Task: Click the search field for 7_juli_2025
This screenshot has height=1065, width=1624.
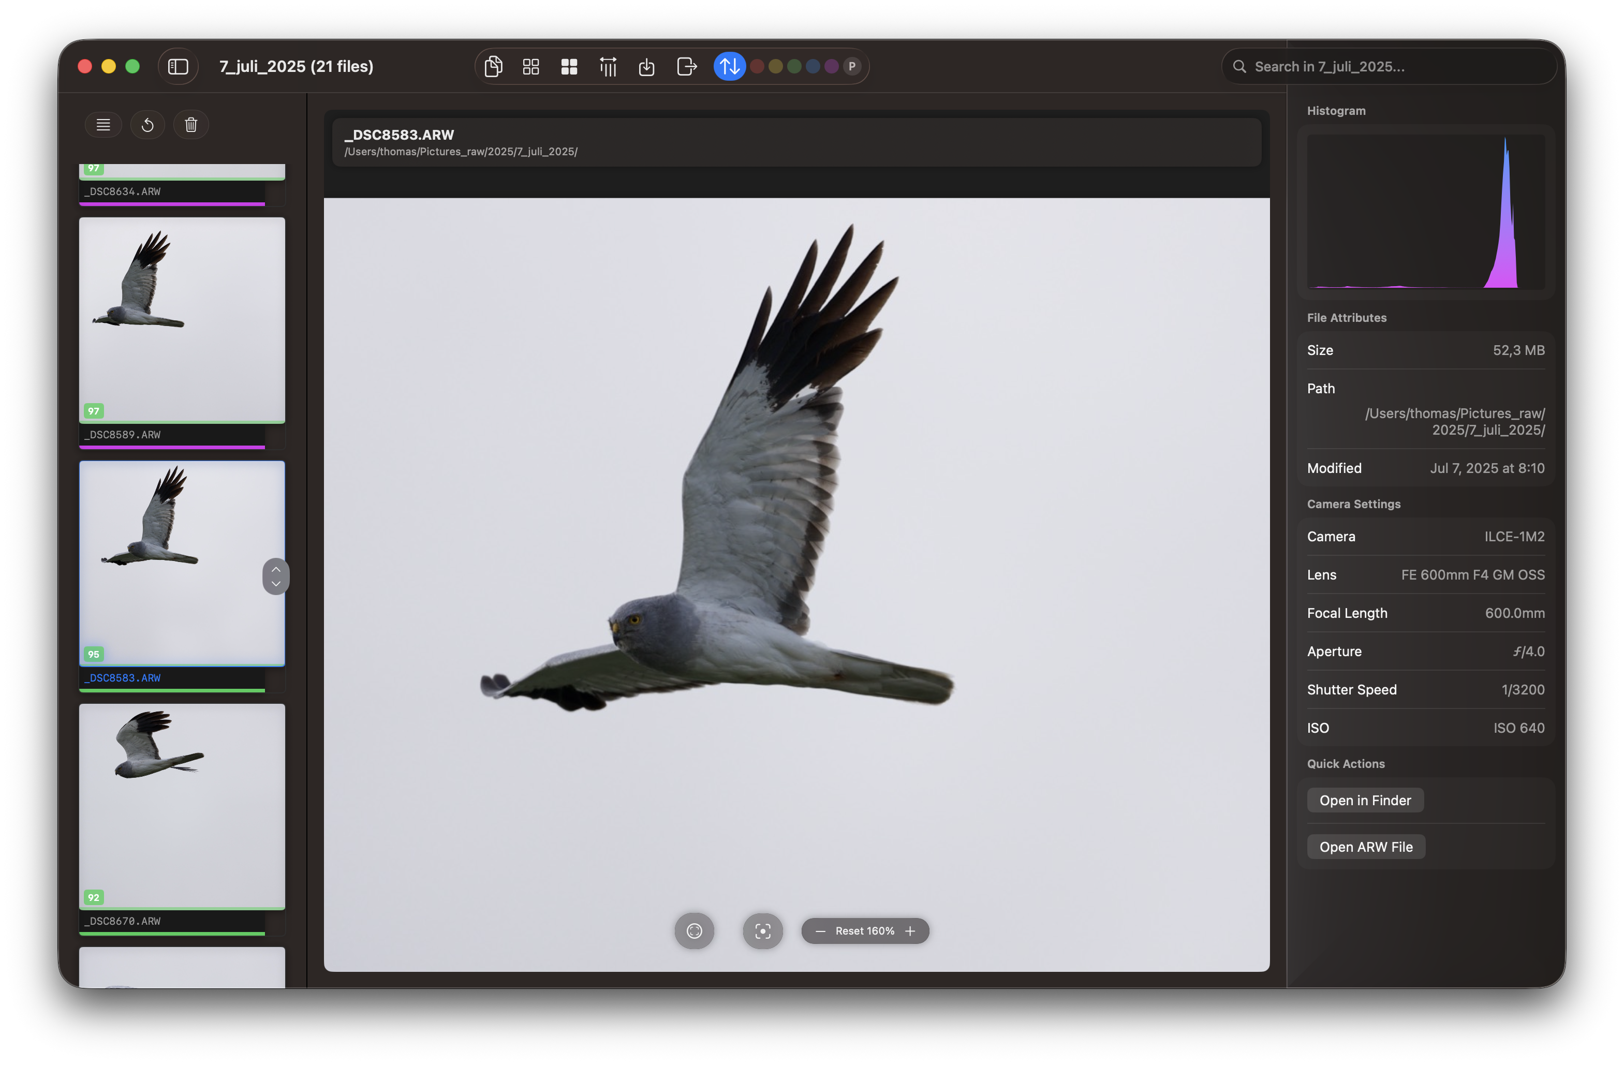Action: [1392, 66]
